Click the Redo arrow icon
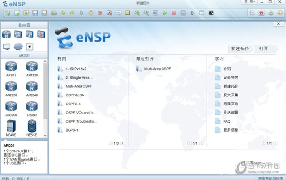This screenshot has height=180, width=286. click(x=72, y=13)
